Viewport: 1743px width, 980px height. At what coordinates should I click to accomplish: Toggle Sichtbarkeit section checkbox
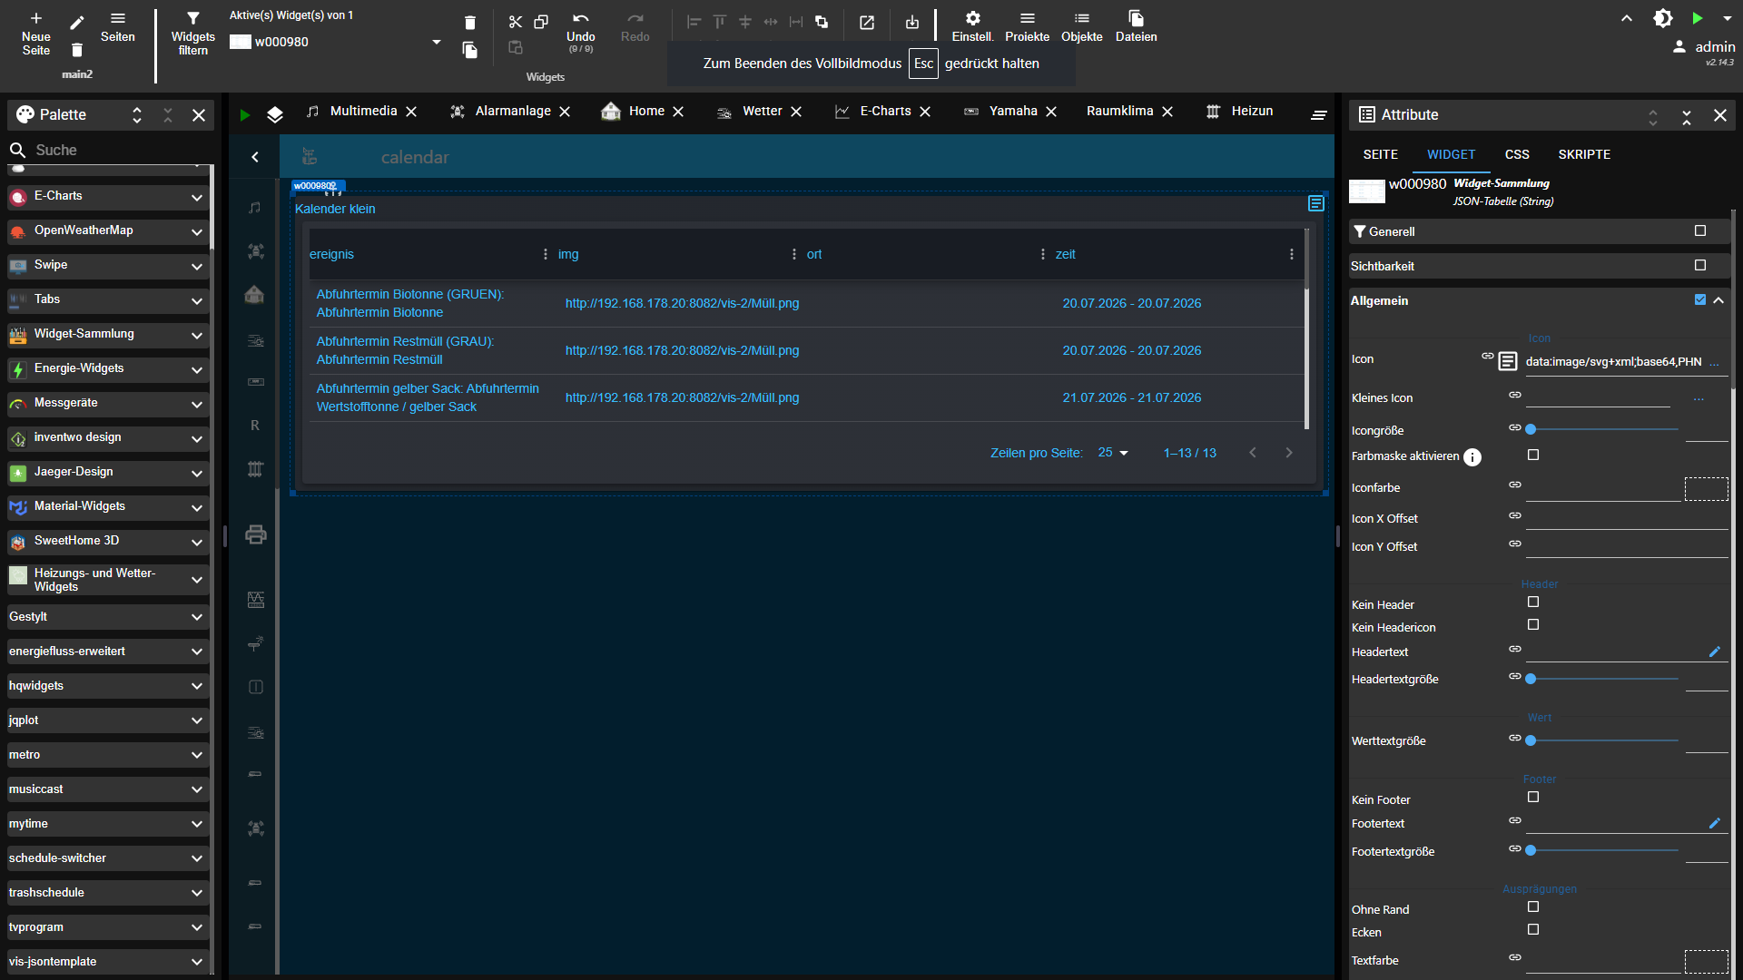pos(1700,265)
